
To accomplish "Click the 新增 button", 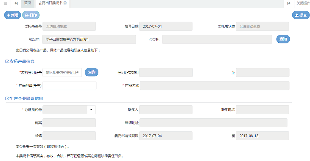I will coord(12,15).
